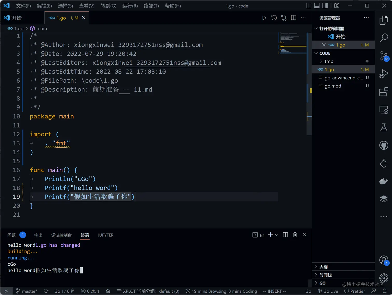Open go-advancend-c... file in Explorer

[x=344, y=78]
